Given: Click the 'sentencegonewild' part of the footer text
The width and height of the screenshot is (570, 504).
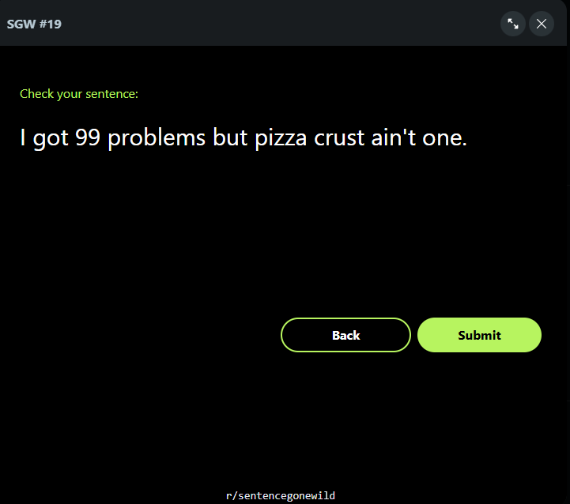Looking at the screenshot, I should [286, 495].
